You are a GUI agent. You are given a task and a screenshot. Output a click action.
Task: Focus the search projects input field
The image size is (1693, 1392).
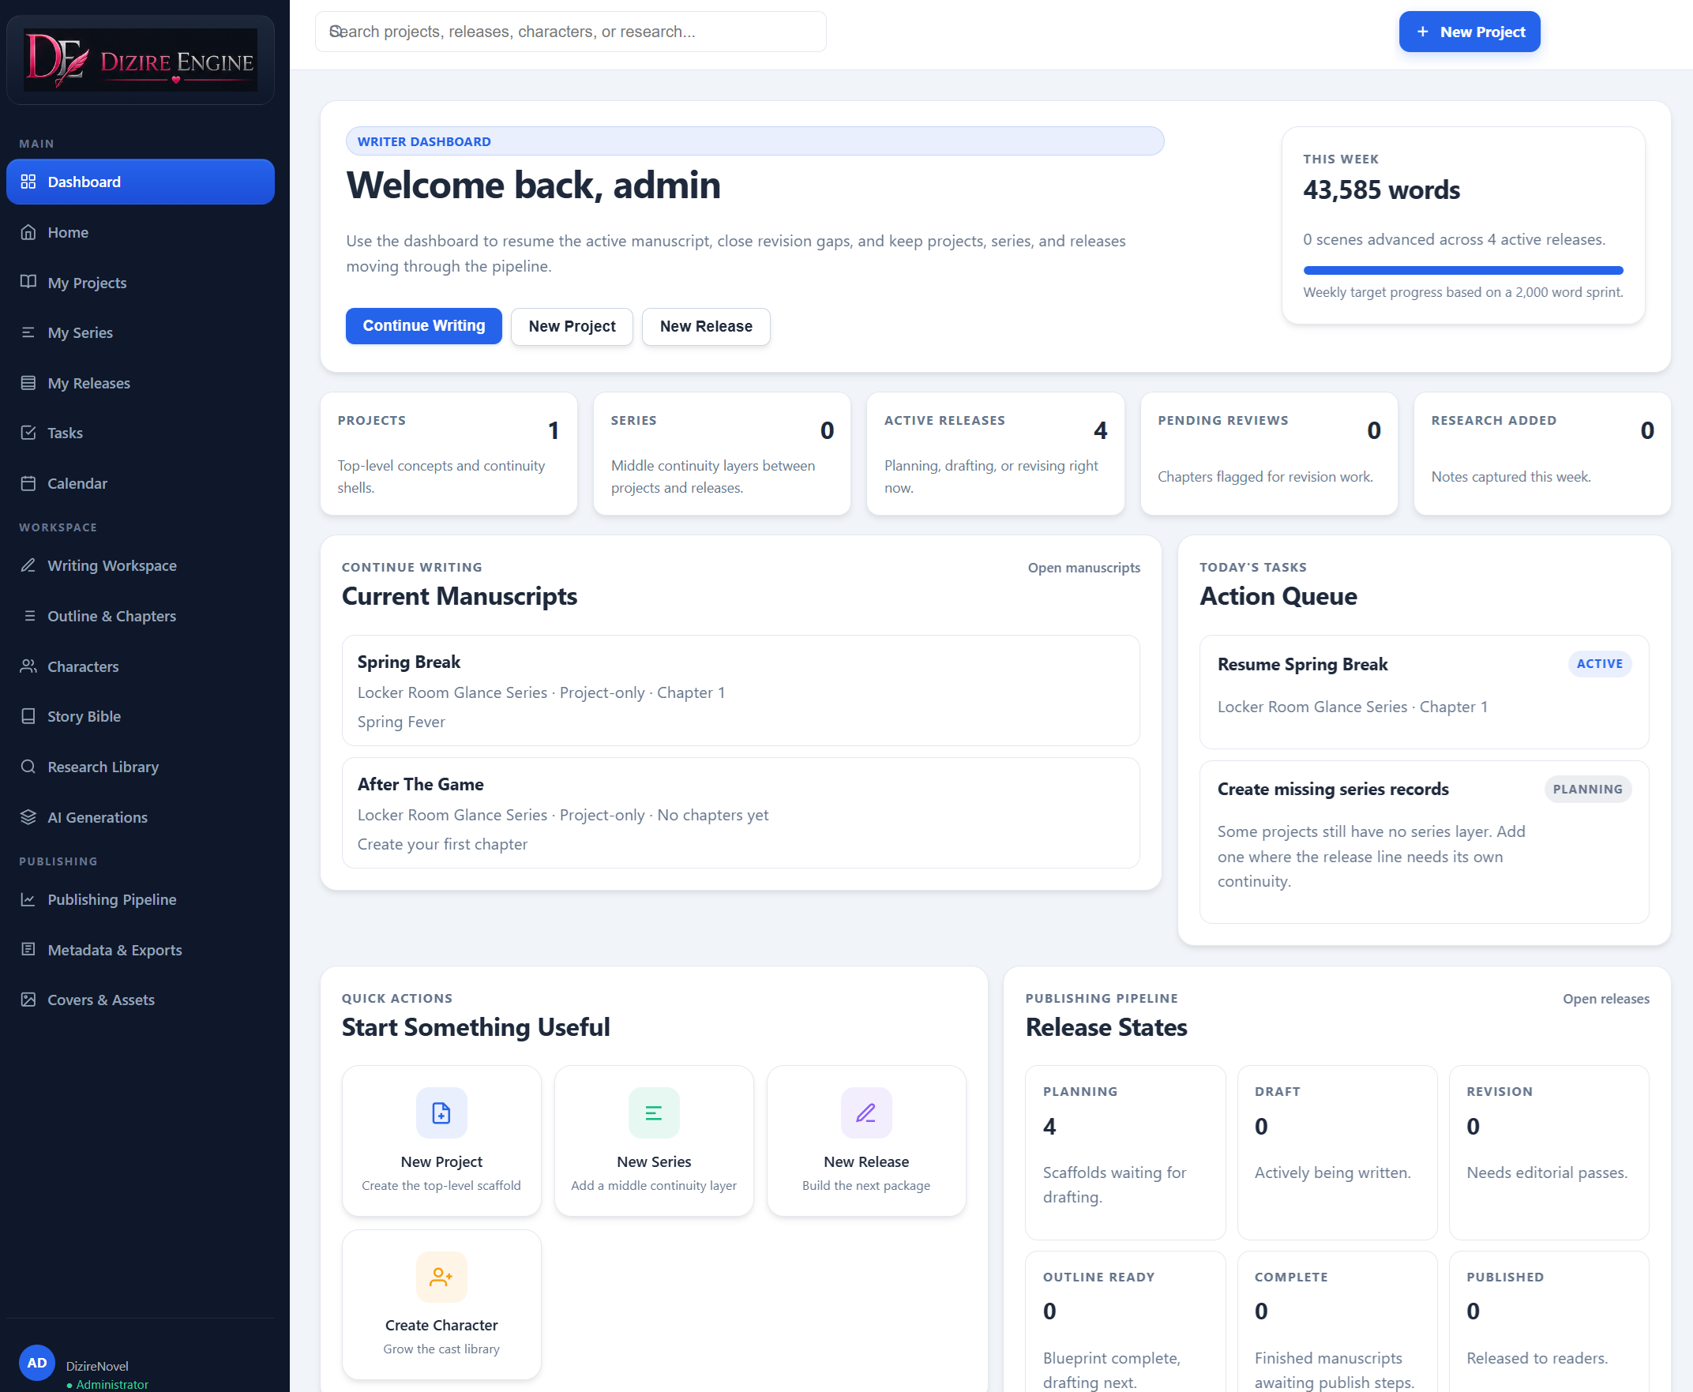(570, 32)
